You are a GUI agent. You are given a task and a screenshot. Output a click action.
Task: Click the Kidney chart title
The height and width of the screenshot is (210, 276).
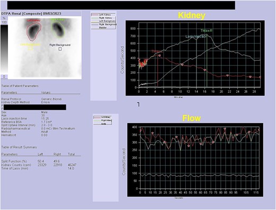(x=192, y=15)
